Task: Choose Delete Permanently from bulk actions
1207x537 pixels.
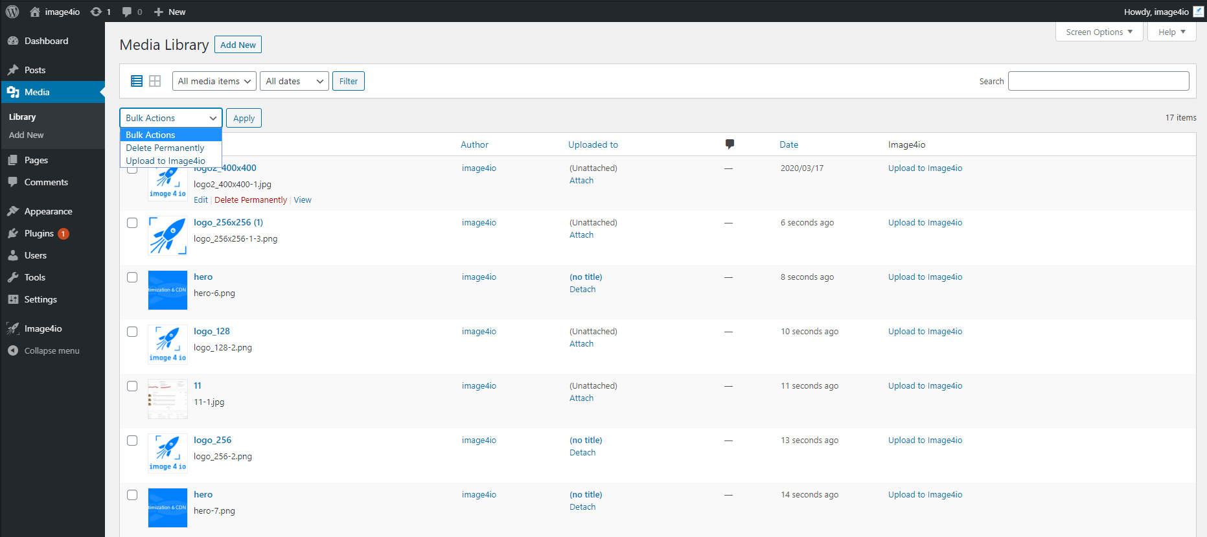Action: [x=171, y=148]
